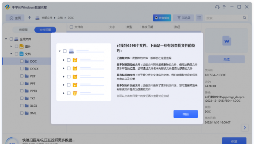Viewport: 254px width, 144px height.
Task: Click the 路径 column header
Action: pyautogui.click(x=177, y=27)
